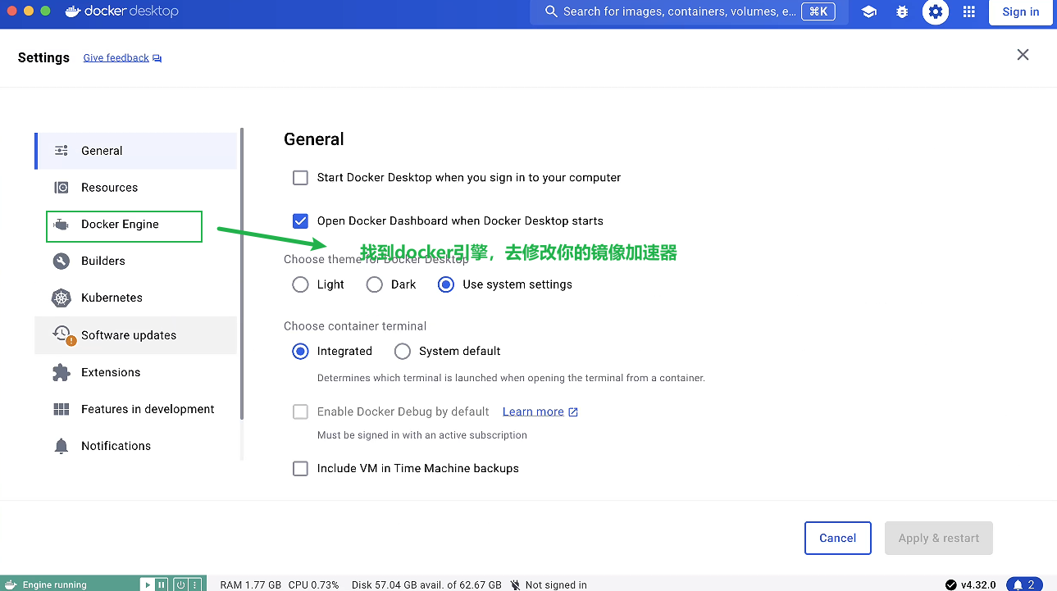Viewport: 1057px width, 591px height.
Task: Choose the Integrated container terminal option
Action: (301, 351)
